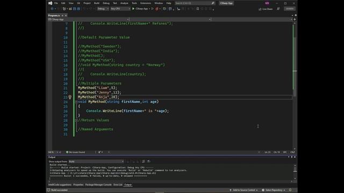The height and width of the screenshot is (193, 344).
Task: Open the Show output from Build dropdown
Action: [x=96, y=161]
